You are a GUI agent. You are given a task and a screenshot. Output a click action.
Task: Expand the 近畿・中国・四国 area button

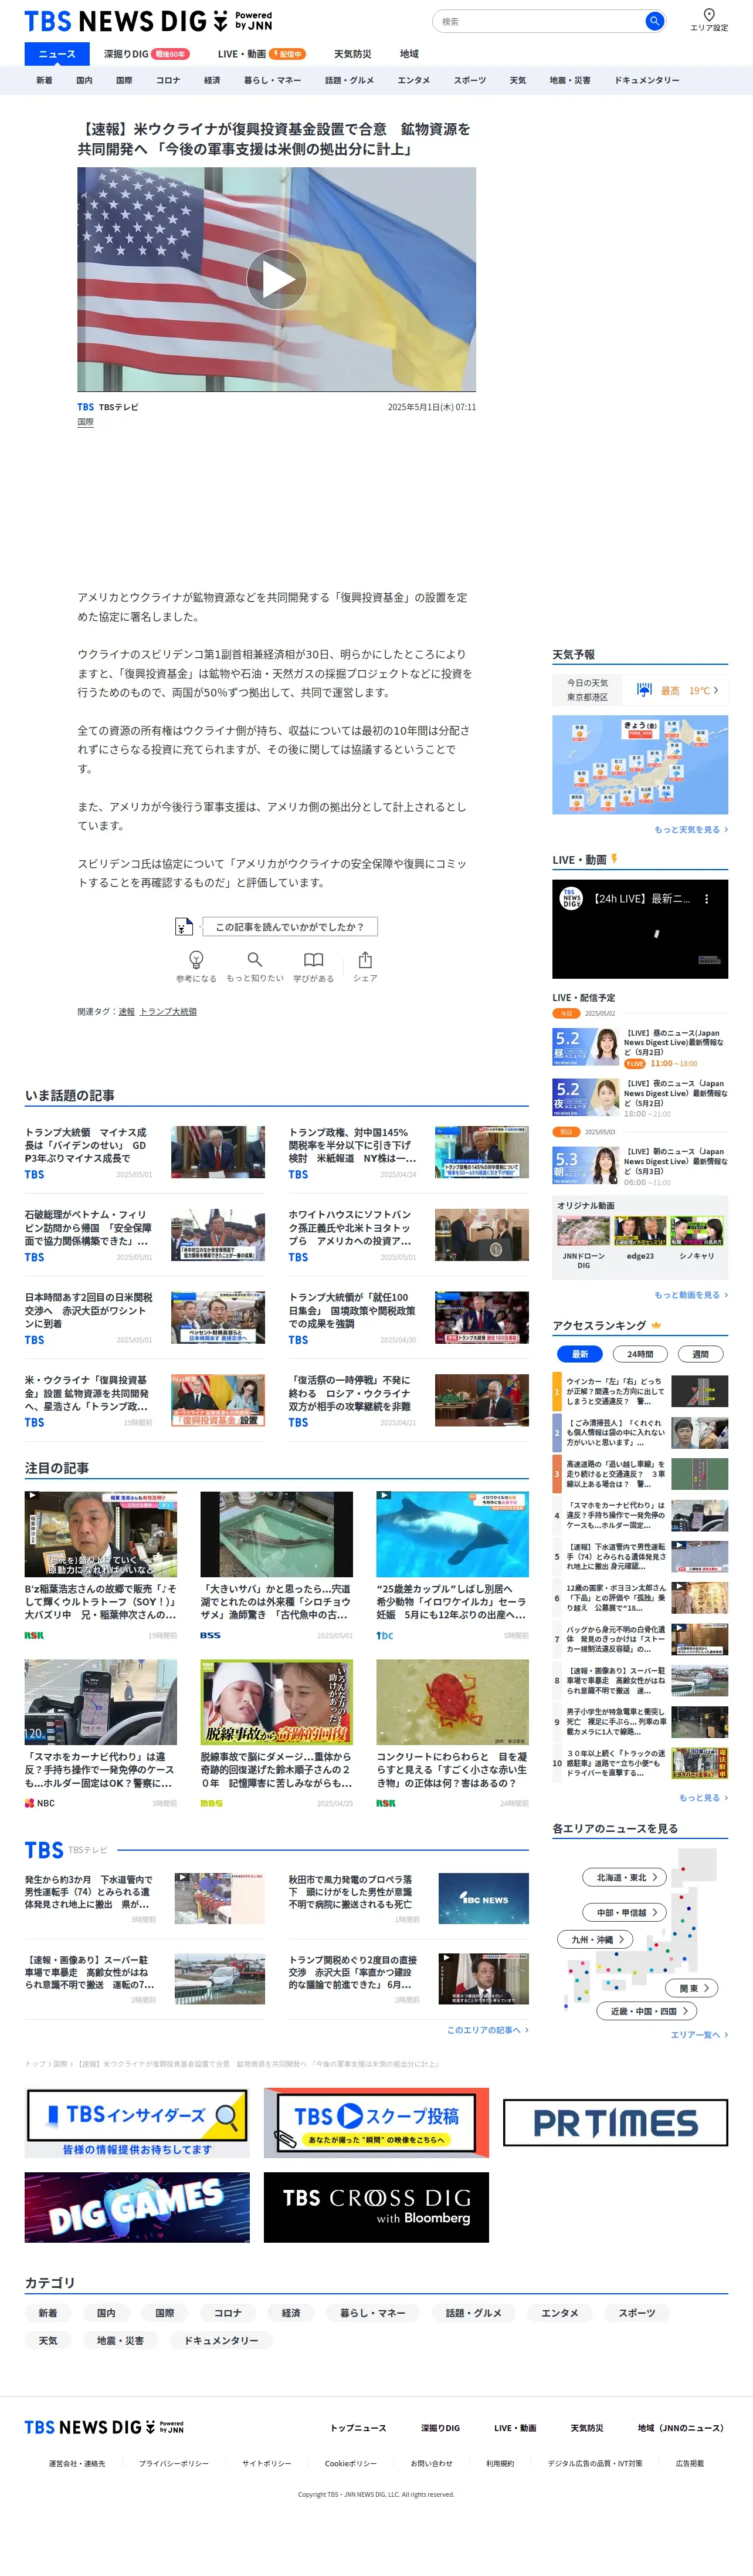648,2011
